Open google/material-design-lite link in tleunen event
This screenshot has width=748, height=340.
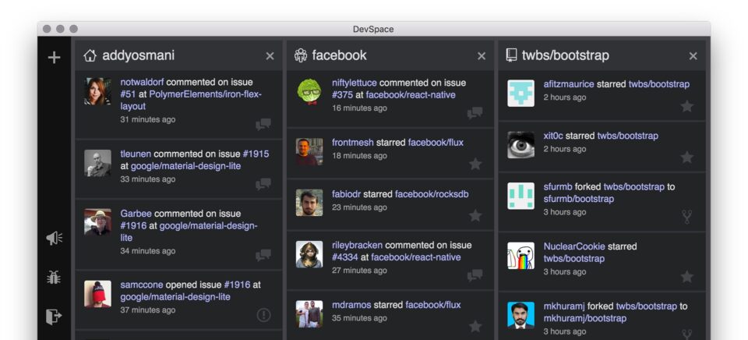pyautogui.click(x=186, y=166)
